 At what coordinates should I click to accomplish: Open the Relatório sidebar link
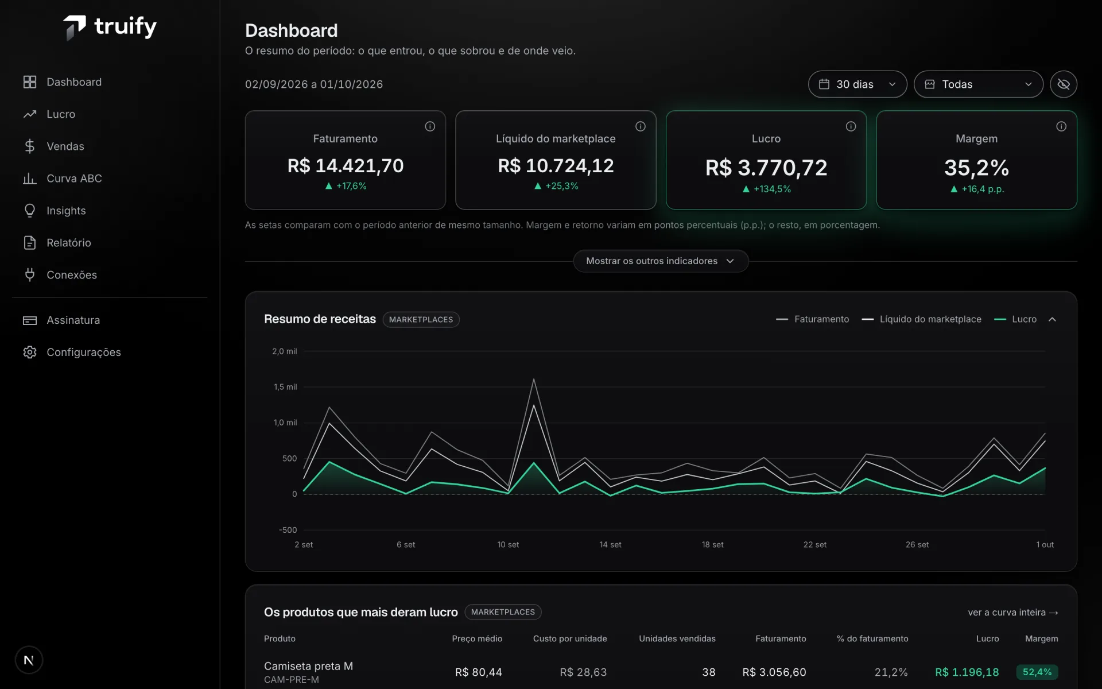point(109,243)
